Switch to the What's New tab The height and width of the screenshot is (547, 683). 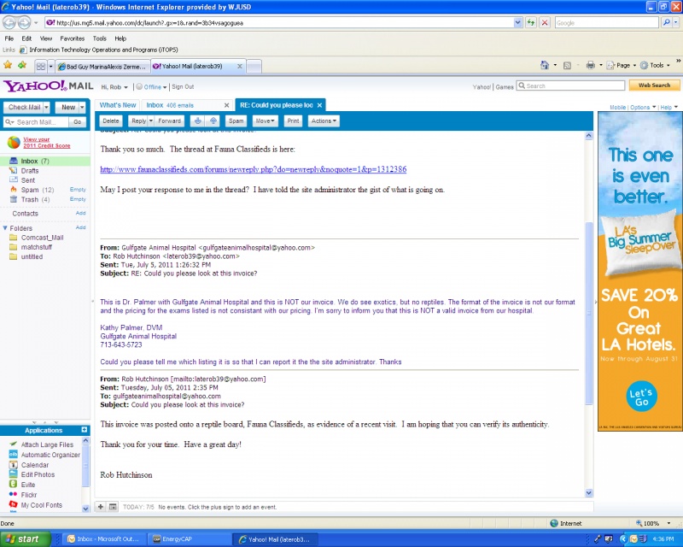click(x=118, y=105)
